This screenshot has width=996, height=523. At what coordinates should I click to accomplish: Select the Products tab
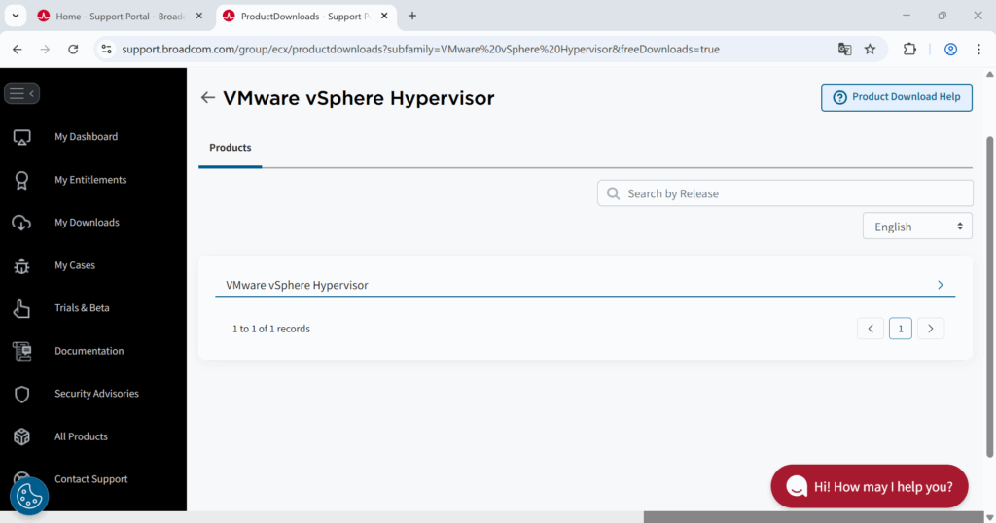tap(231, 148)
